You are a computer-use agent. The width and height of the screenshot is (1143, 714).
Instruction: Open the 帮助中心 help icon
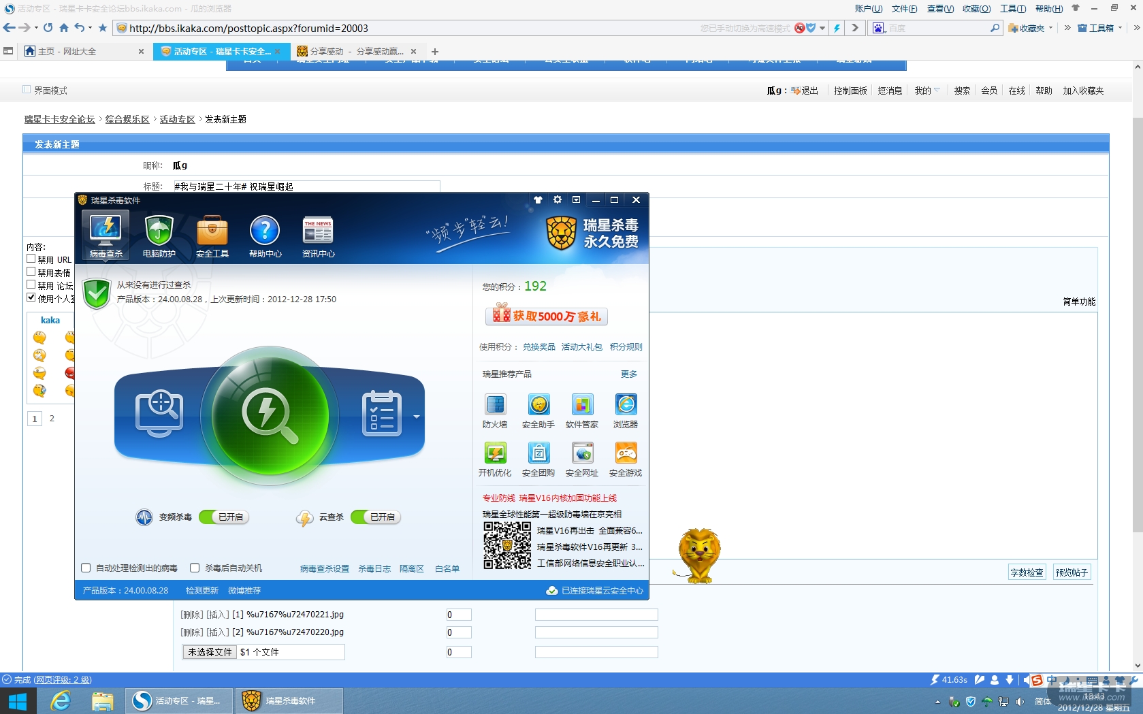pyautogui.click(x=265, y=236)
